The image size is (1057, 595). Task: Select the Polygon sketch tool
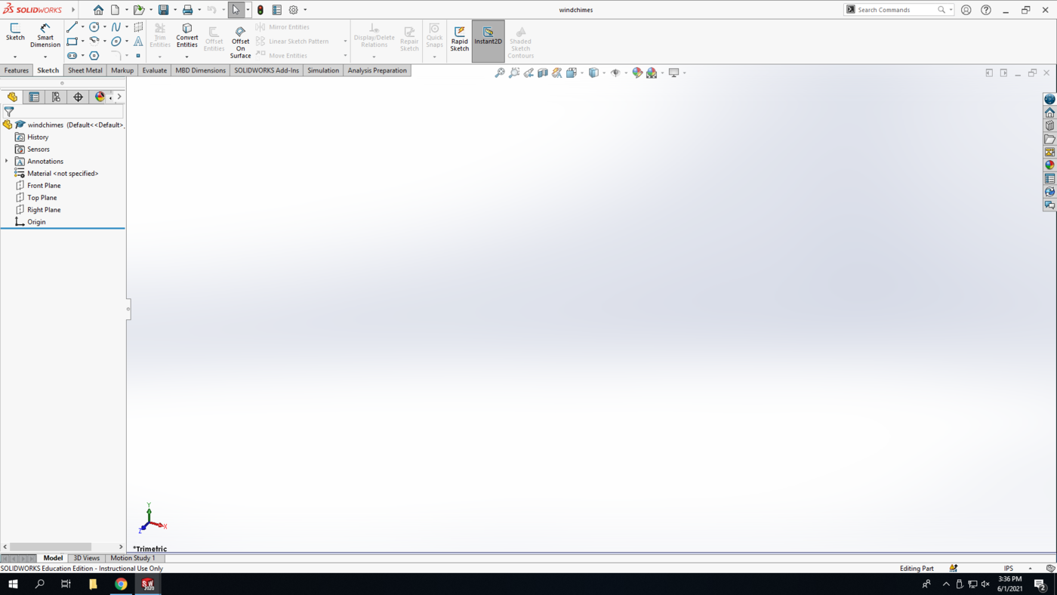click(x=94, y=56)
